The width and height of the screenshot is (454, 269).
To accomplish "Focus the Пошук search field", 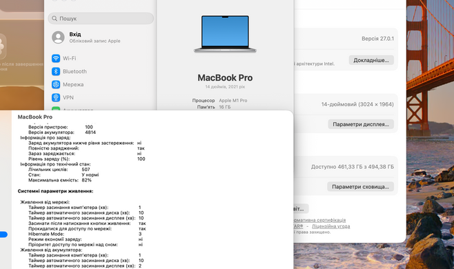I will tap(101, 19).
